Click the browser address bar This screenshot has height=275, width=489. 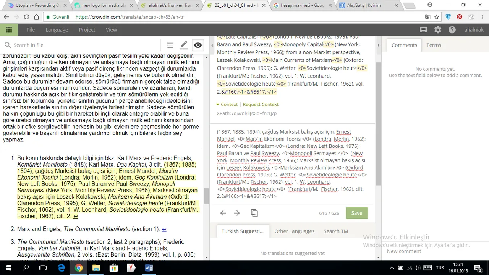pyautogui.click(x=233, y=17)
